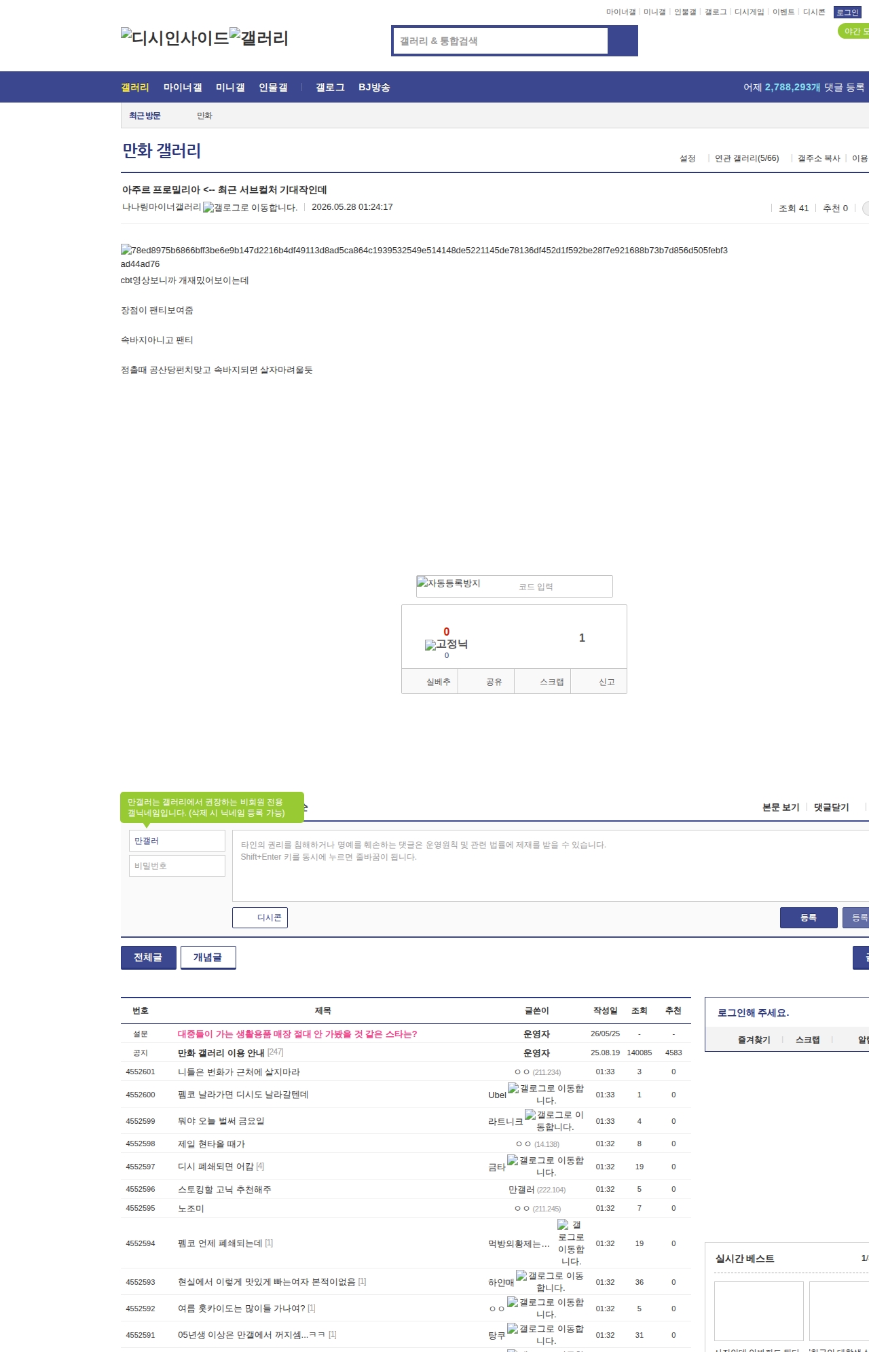
Task: Click the gallog icon next to 나나링마이너갤러리
Action: 250,208
